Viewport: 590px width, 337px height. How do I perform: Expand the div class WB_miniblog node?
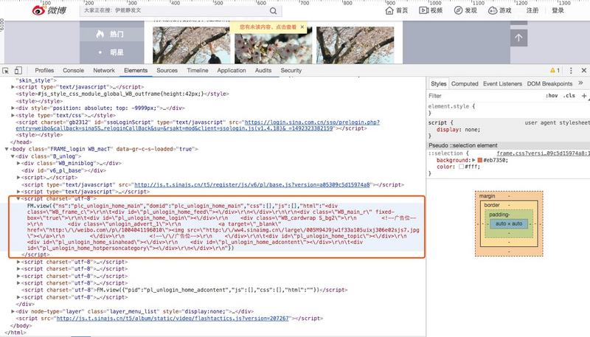click(18, 163)
